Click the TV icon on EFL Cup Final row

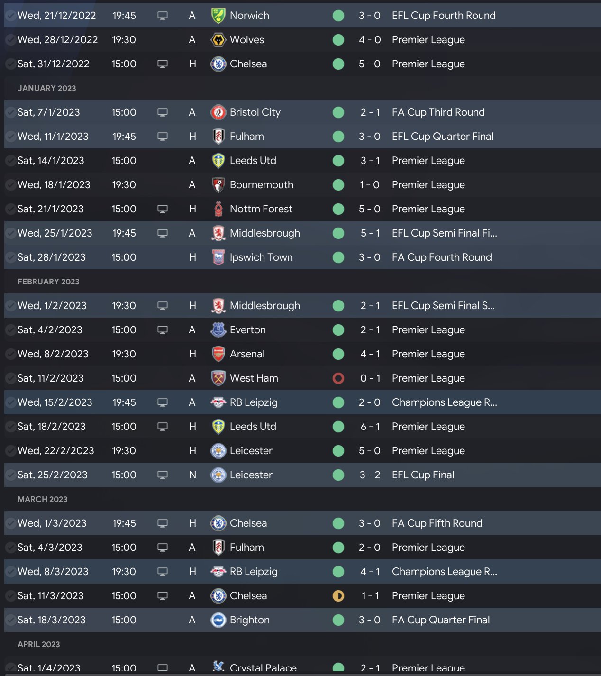[163, 475]
